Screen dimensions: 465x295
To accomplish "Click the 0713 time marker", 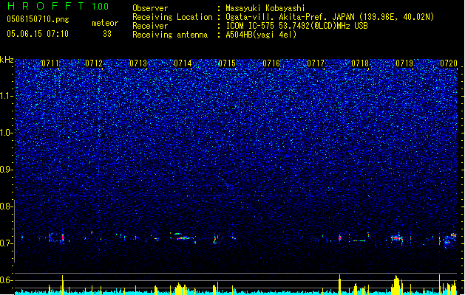I will [x=138, y=63].
